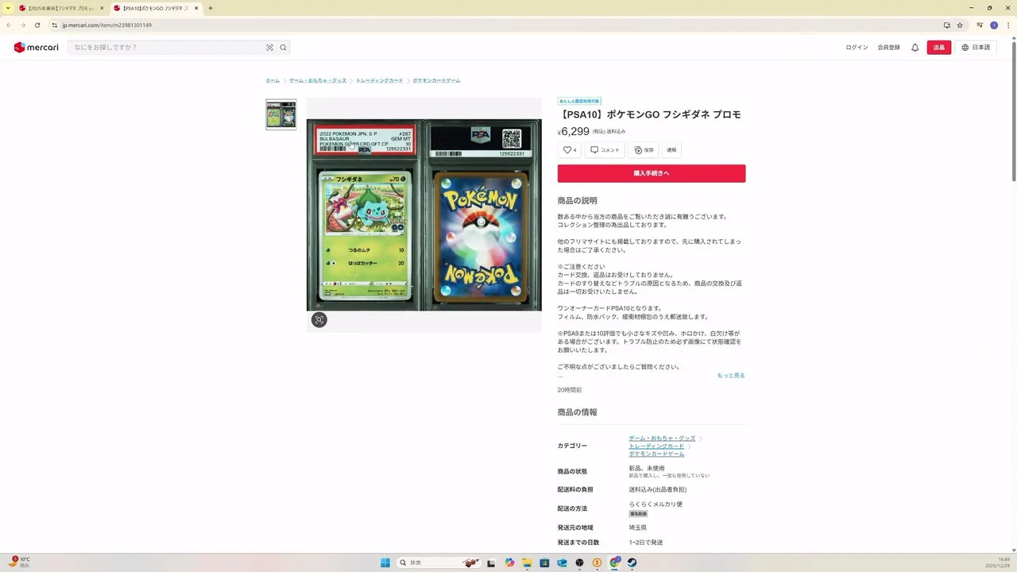Open Microsoft Store from the taskbar
The image size is (1017, 572).
(x=544, y=562)
